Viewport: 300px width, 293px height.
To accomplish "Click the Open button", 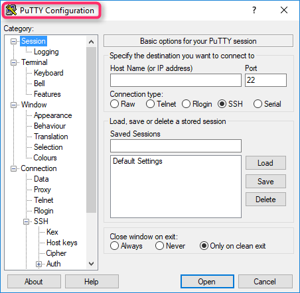I will point(207,282).
